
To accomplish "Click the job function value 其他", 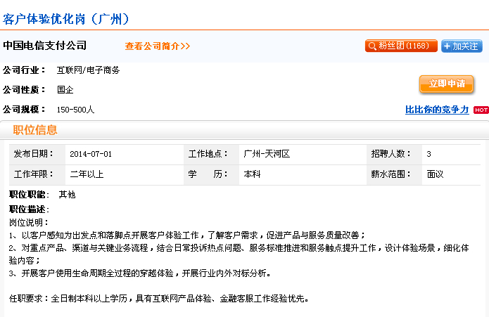I will 67,195.
